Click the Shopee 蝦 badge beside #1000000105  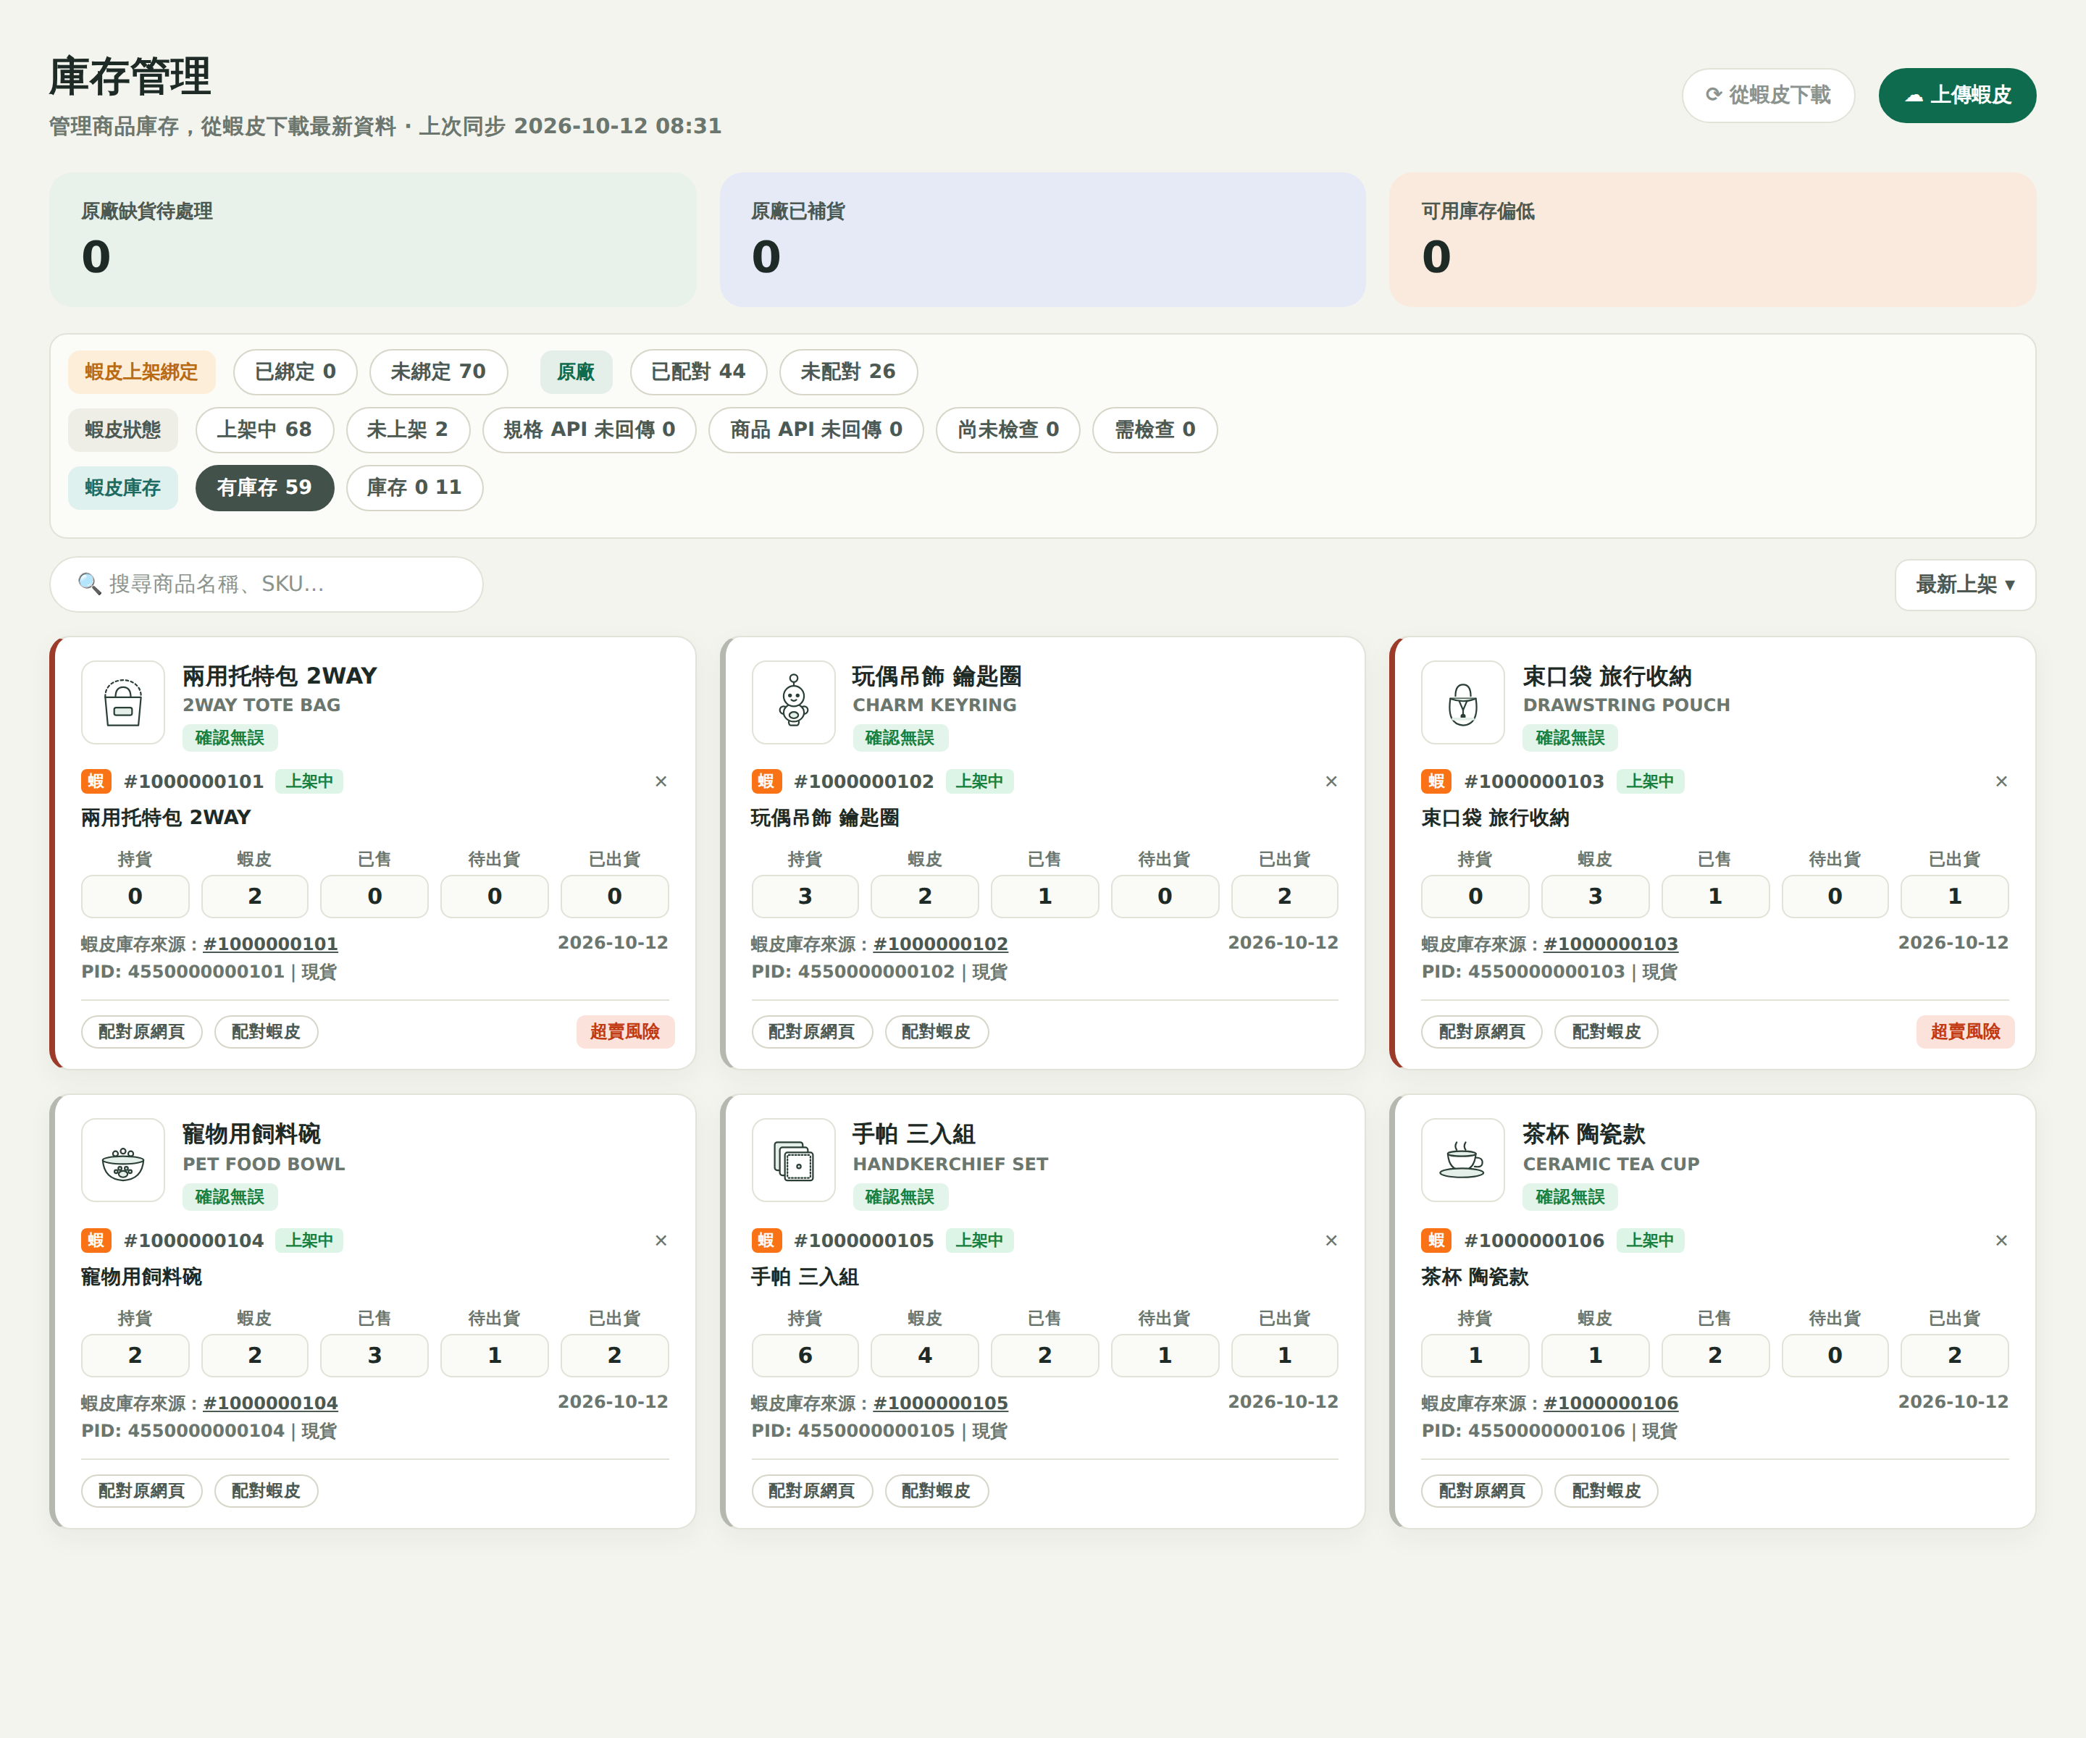pyautogui.click(x=766, y=1240)
